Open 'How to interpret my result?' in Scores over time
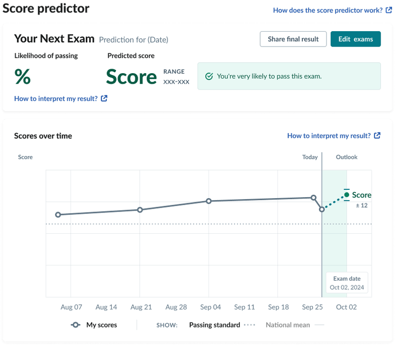 pos(330,135)
